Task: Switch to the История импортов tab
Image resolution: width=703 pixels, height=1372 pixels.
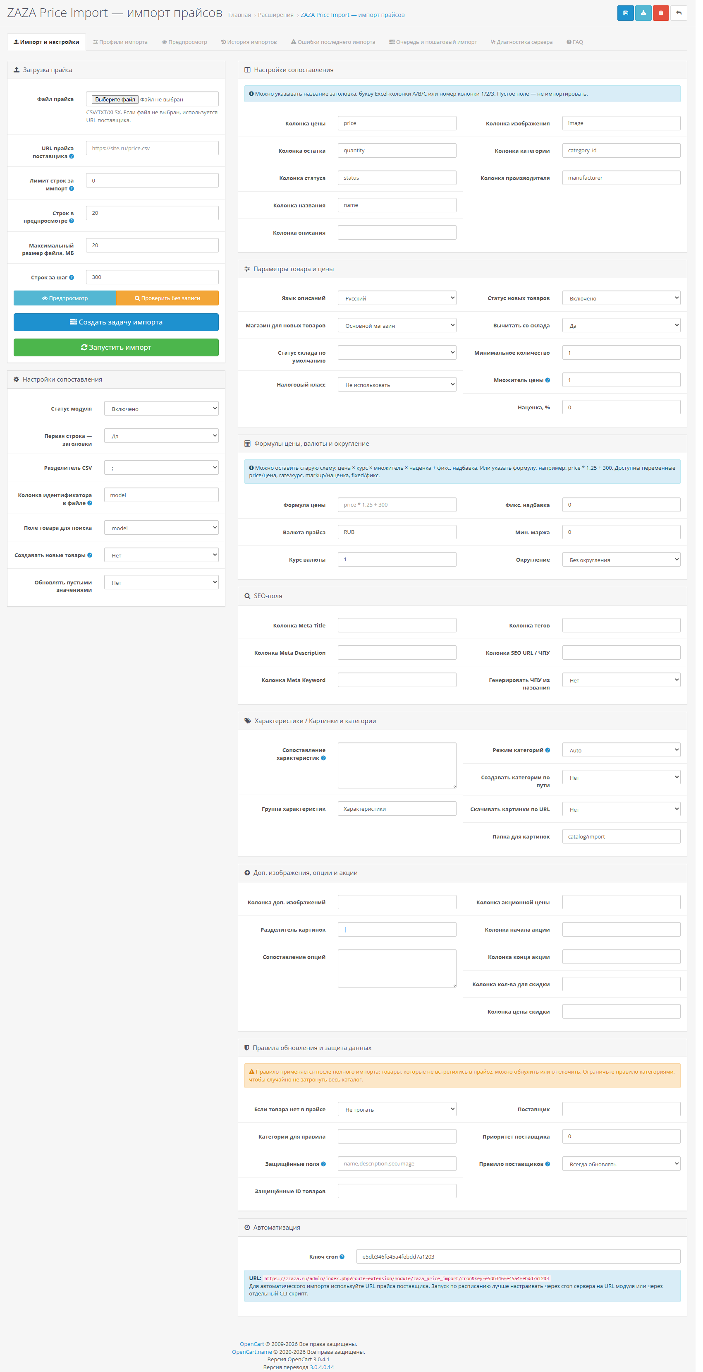Action: (249, 42)
